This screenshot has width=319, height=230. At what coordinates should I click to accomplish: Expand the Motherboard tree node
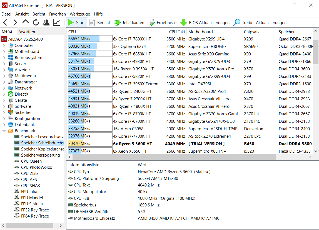(4, 52)
